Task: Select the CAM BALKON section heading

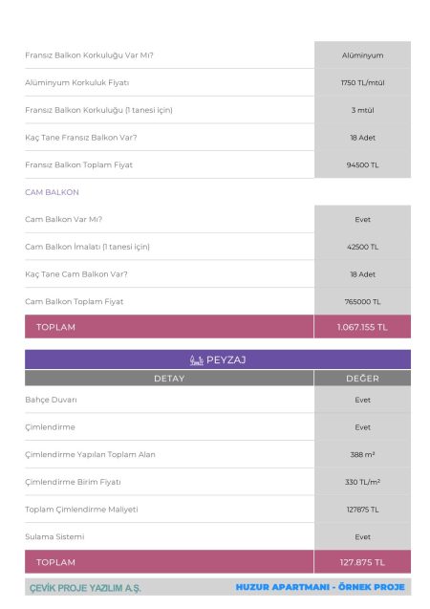Action: point(52,192)
